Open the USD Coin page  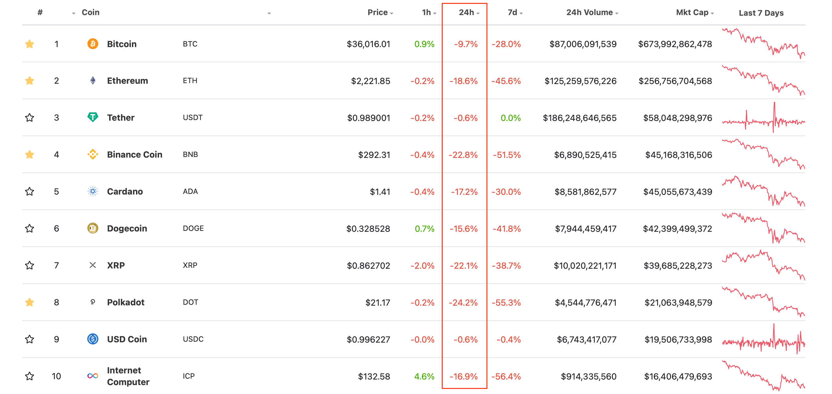[x=127, y=339]
